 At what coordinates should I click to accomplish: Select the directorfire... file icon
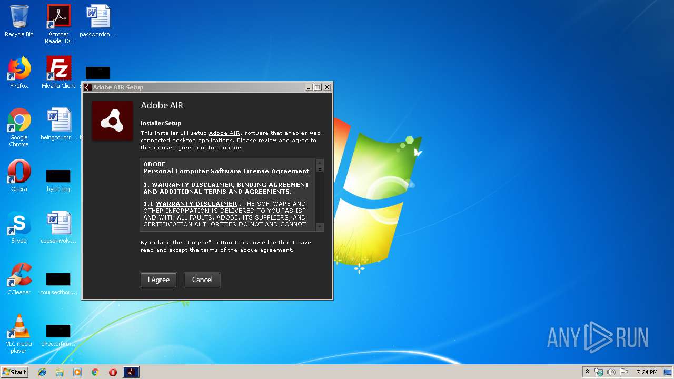click(58, 335)
